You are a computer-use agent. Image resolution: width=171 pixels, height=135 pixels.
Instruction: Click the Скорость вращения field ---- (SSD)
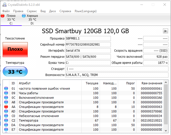[x=156, y=51]
